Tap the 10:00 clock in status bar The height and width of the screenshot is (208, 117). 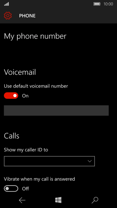[108, 4]
